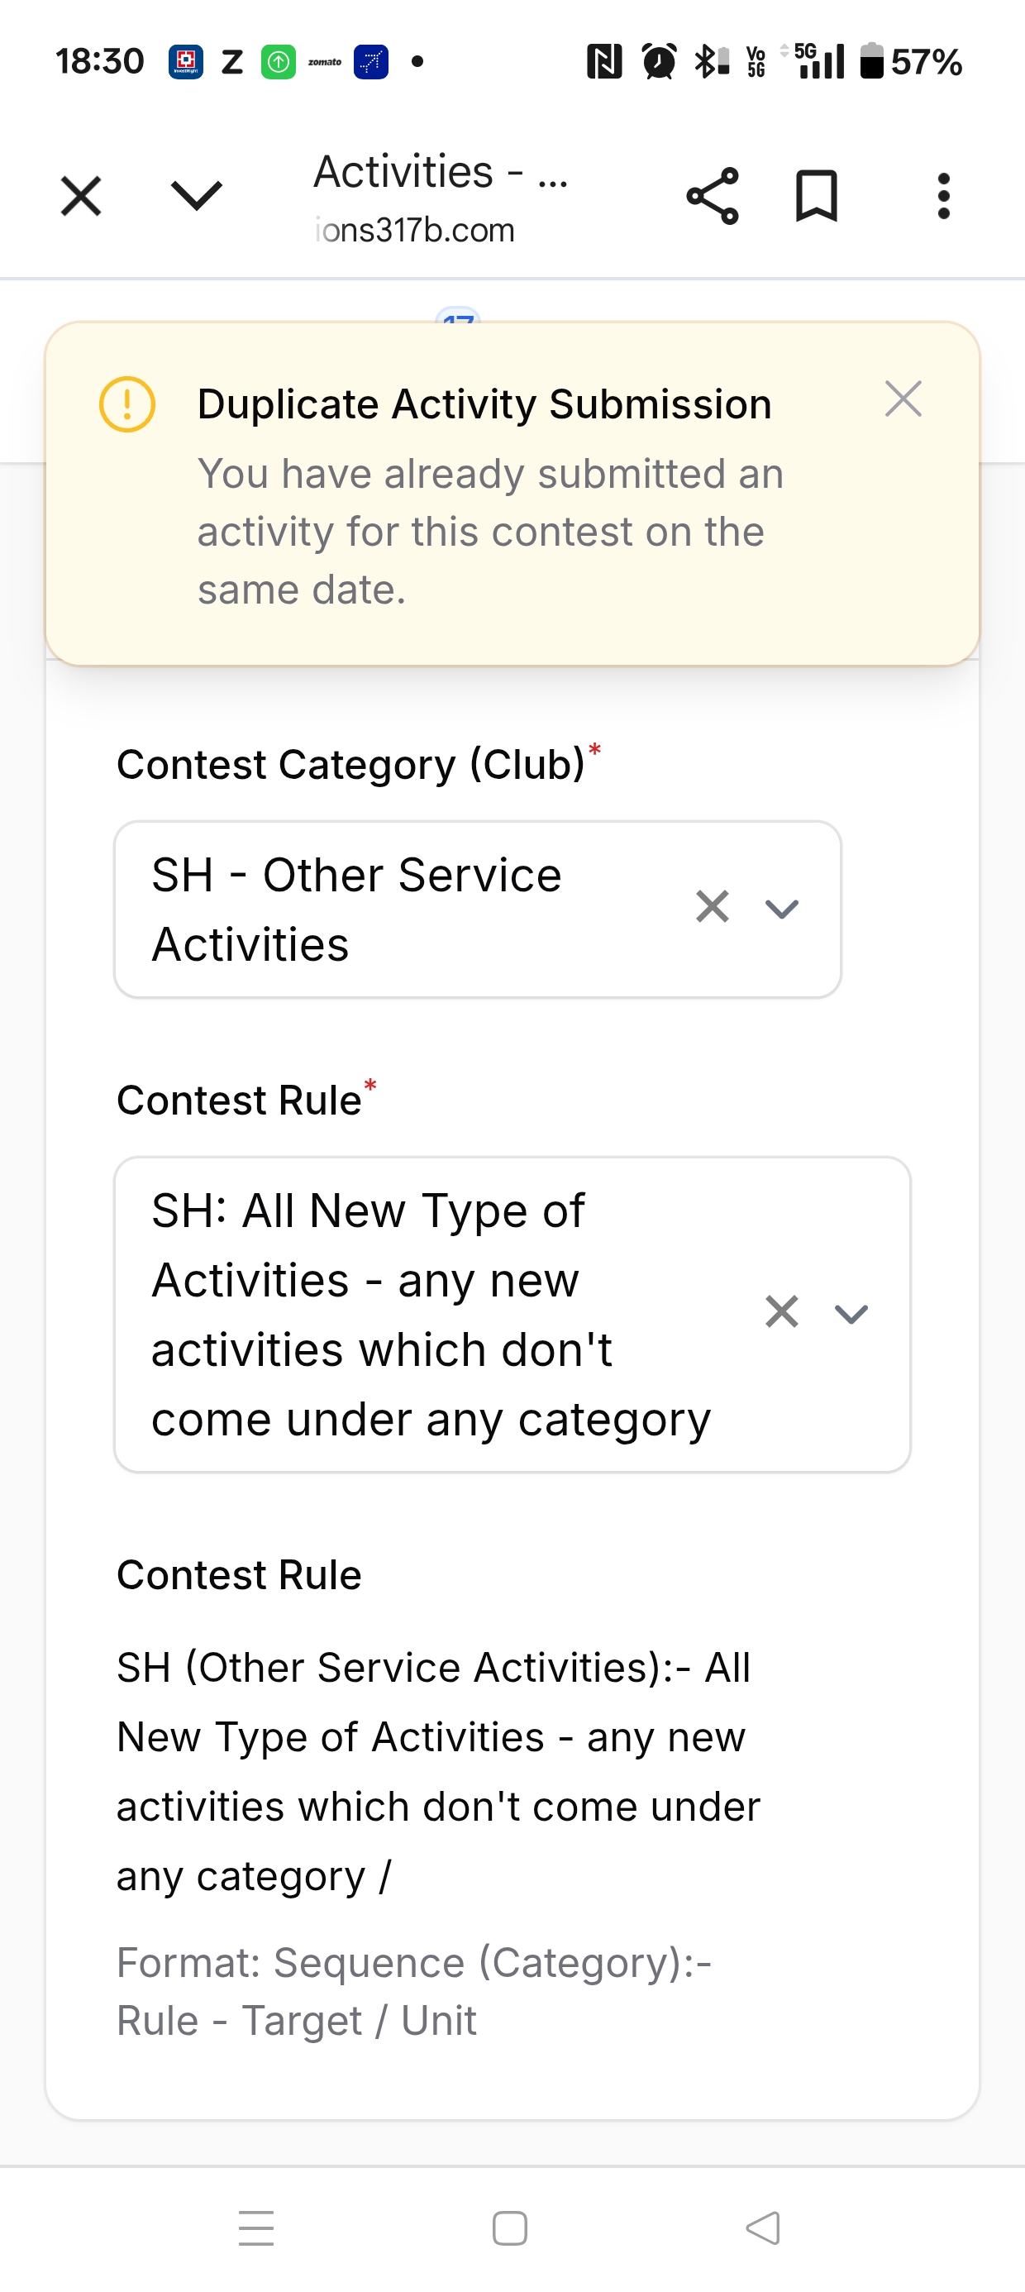This screenshot has height=2292, width=1025.
Task: Dismiss the Duplicate Activity Submission alert
Action: [903, 399]
